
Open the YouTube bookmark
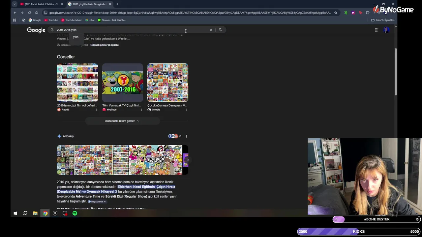click(x=51, y=20)
